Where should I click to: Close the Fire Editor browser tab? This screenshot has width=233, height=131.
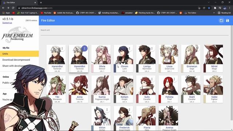pyautogui.click(x=35, y=3)
